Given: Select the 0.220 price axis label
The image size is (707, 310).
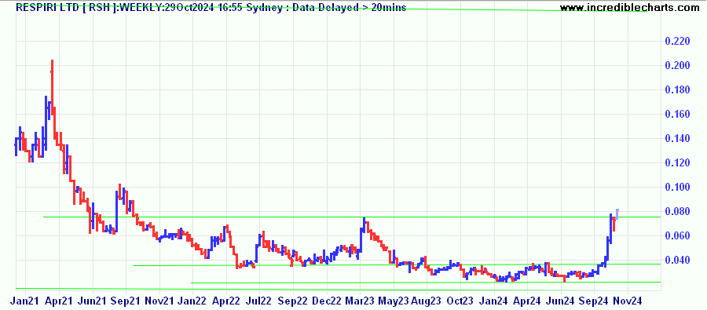Looking at the screenshot, I should (x=678, y=42).
